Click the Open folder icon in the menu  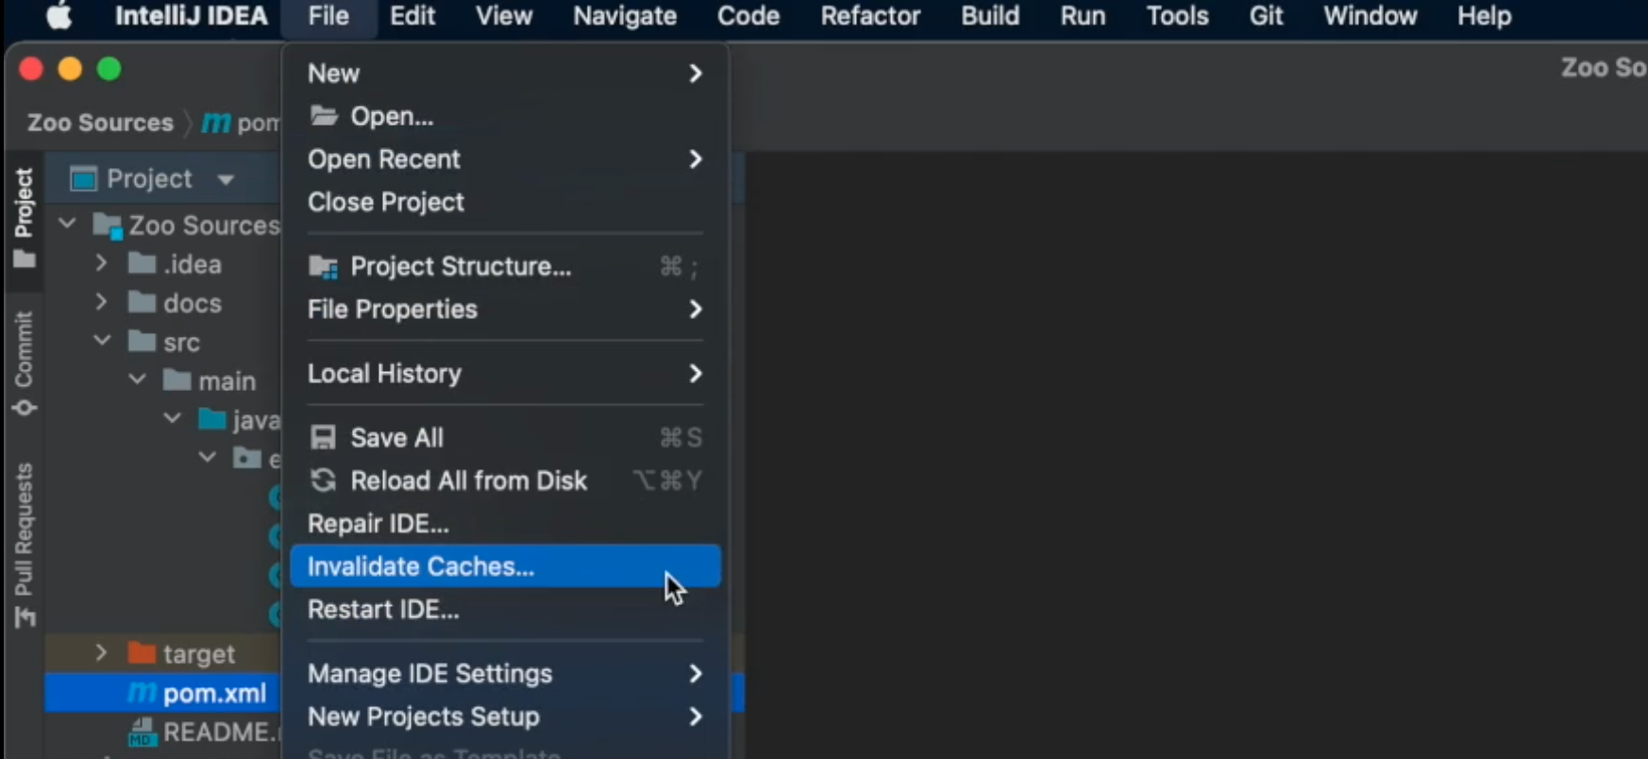324,116
